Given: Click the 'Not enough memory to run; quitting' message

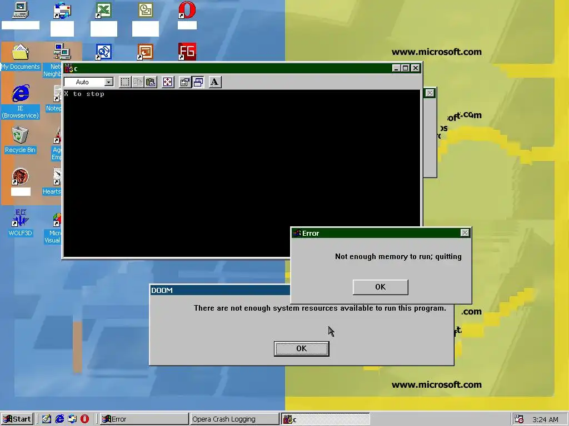Looking at the screenshot, I should point(398,256).
